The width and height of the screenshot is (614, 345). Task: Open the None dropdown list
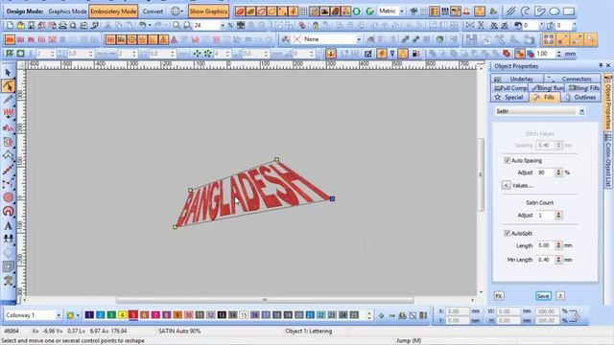point(359,39)
